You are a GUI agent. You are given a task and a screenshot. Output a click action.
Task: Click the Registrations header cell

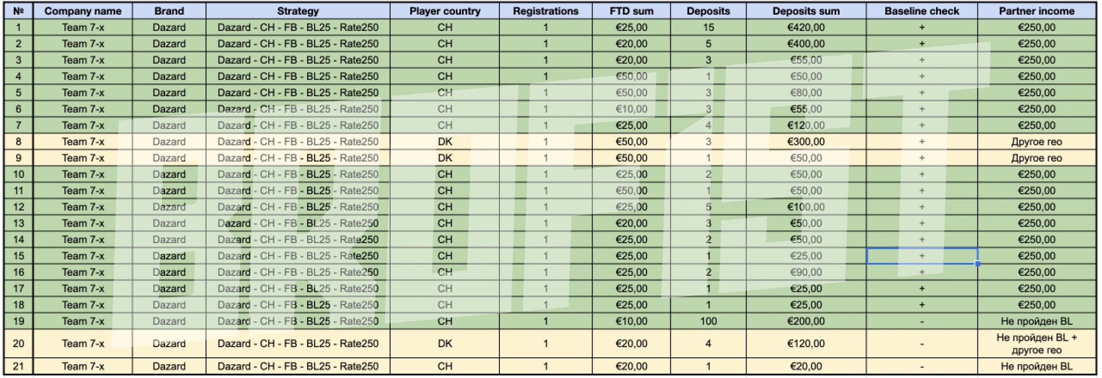click(545, 11)
